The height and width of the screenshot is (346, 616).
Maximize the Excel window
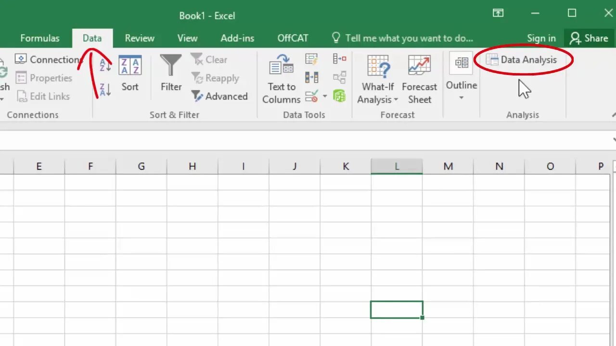(572, 13)
